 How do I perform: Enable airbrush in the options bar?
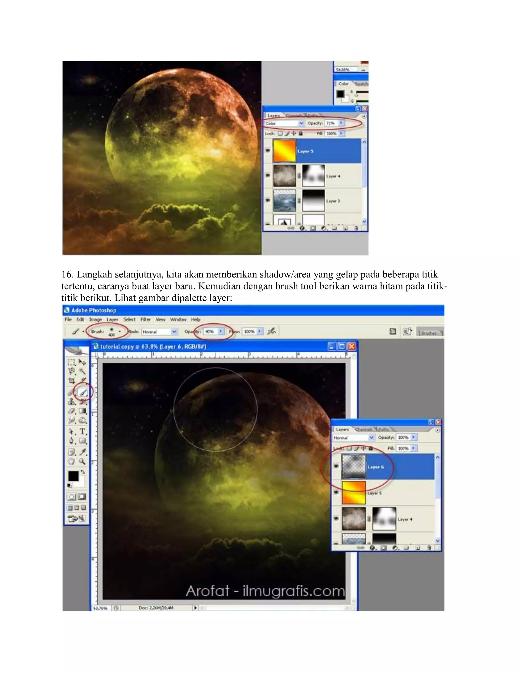point(271,331)
